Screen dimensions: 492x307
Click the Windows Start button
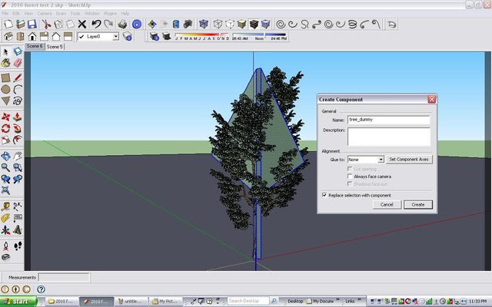pos(18,302)
